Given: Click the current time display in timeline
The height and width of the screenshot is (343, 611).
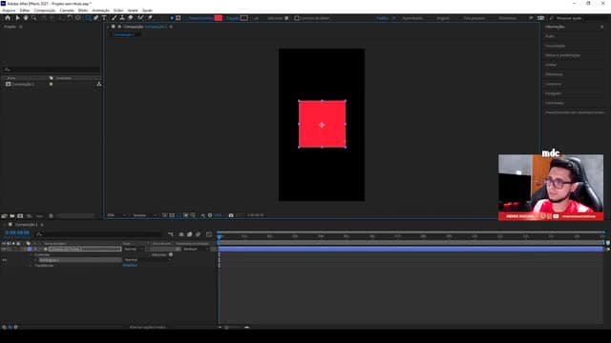Looking at the screenshot, I should (17, 232).
